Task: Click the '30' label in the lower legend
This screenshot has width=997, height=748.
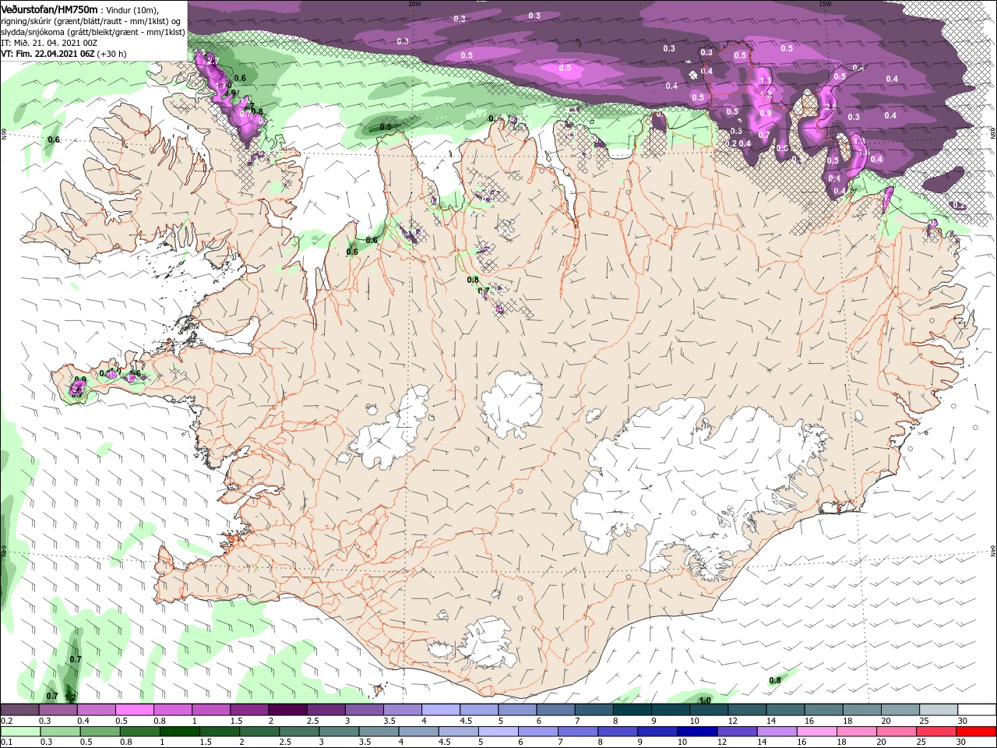Action: [963, 743]
